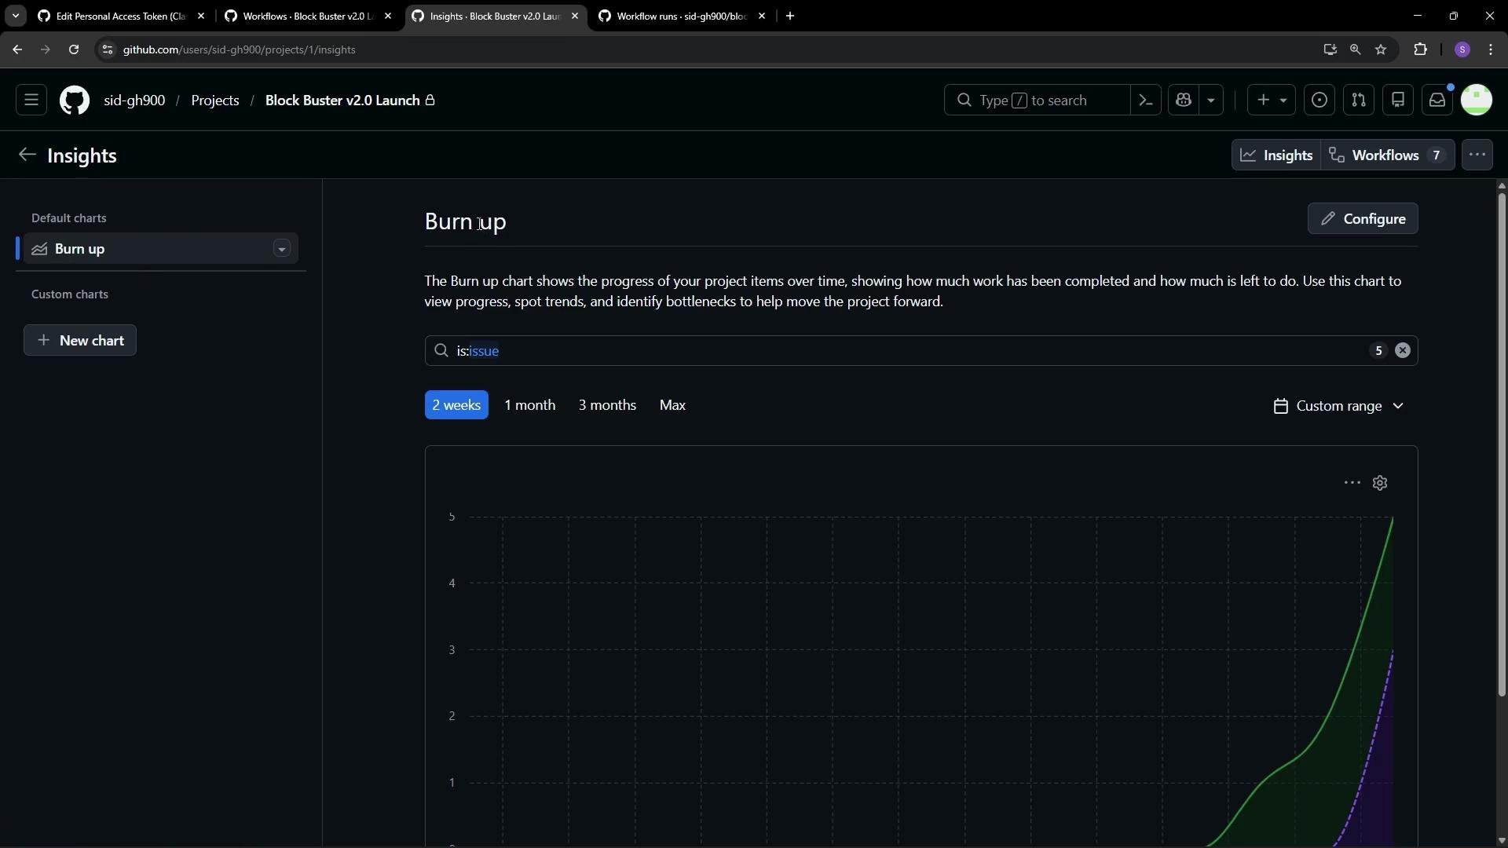Clear the chart filter

[x=1403, y=351]
